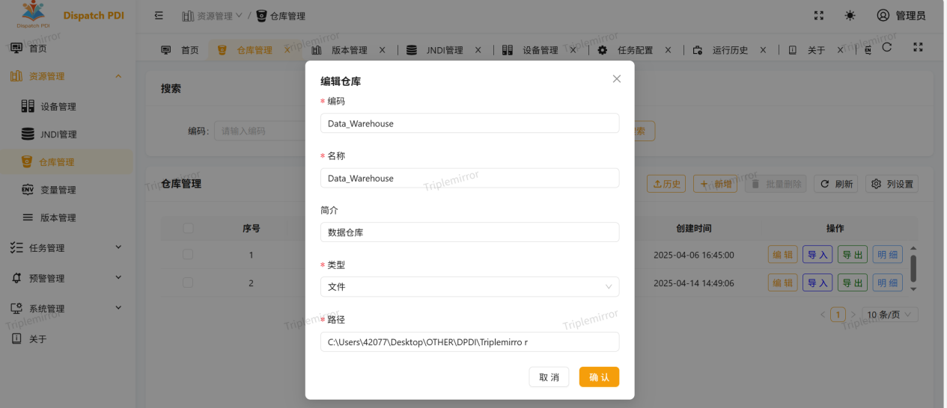Maximize content with the tab bar expand icon

918,47
